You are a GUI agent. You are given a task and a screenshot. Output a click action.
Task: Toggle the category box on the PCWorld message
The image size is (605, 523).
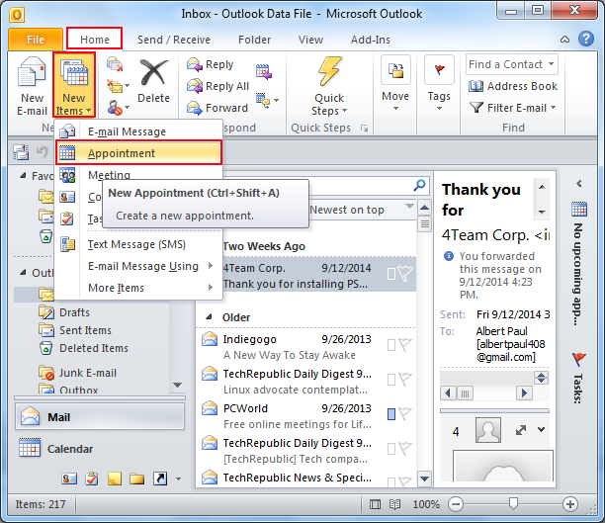tap(391, 414)
